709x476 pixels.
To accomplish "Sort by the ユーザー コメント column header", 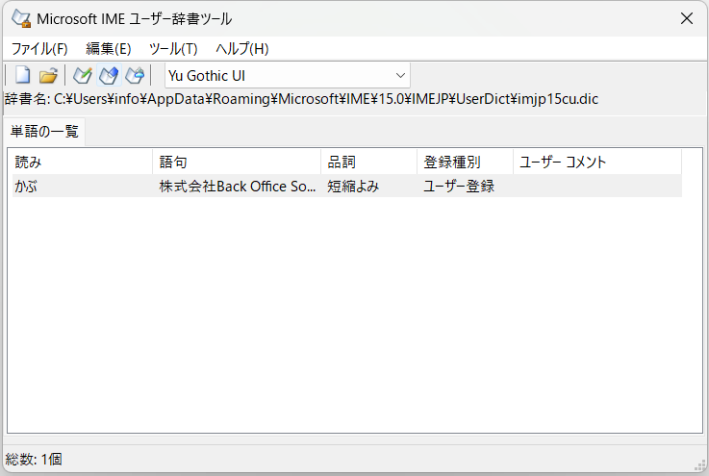I will (x=597, y=162).
